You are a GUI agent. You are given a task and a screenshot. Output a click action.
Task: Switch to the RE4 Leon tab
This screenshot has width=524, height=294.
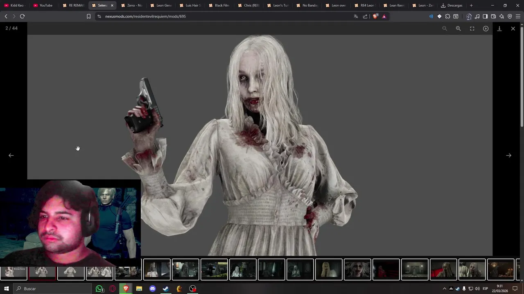tap(366, 5)
